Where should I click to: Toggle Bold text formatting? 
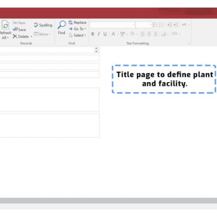point(93,34)
